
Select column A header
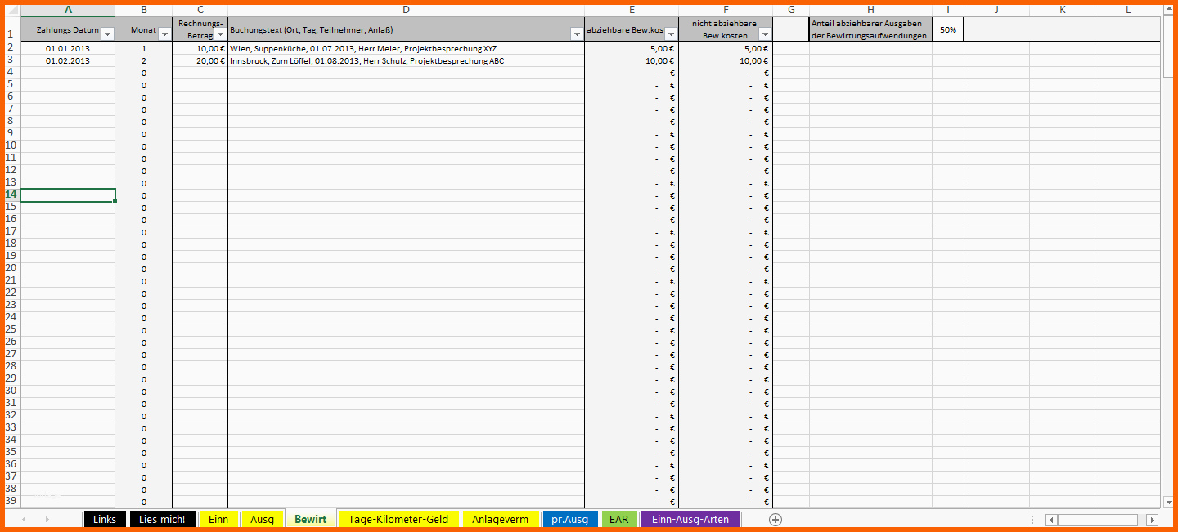pyautogui.click(x=68, y=10)
